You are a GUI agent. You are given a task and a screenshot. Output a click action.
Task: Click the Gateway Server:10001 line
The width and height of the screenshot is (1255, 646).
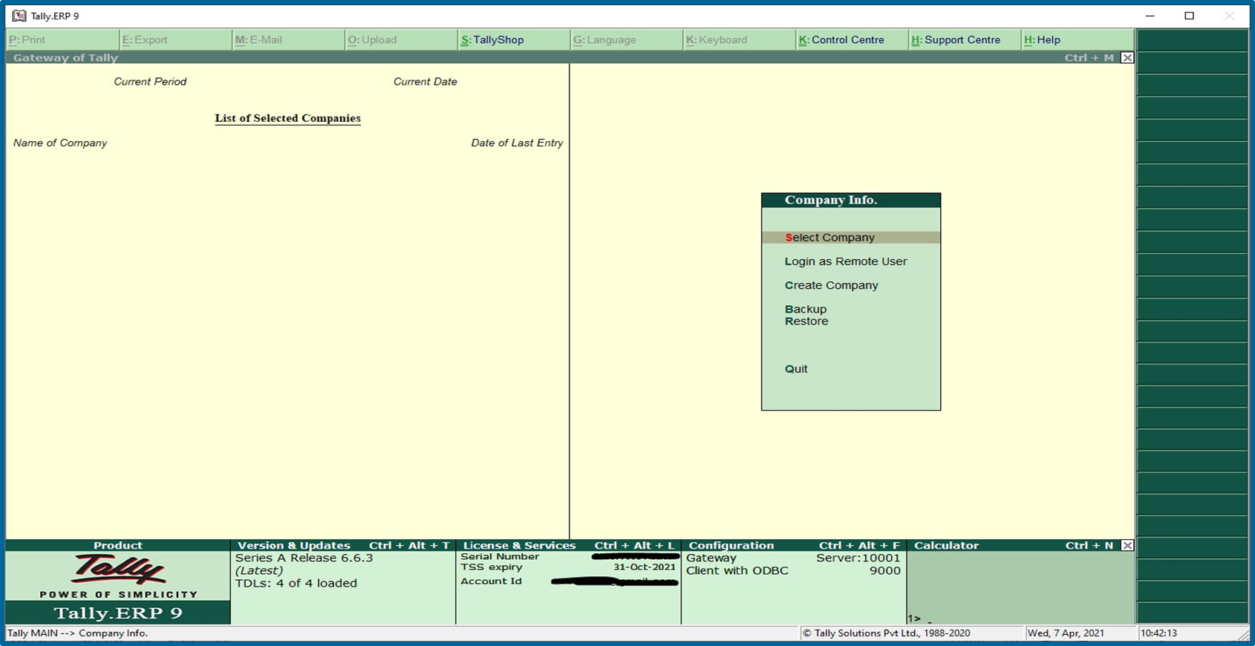pyautogui.click(x=793, y=558)
